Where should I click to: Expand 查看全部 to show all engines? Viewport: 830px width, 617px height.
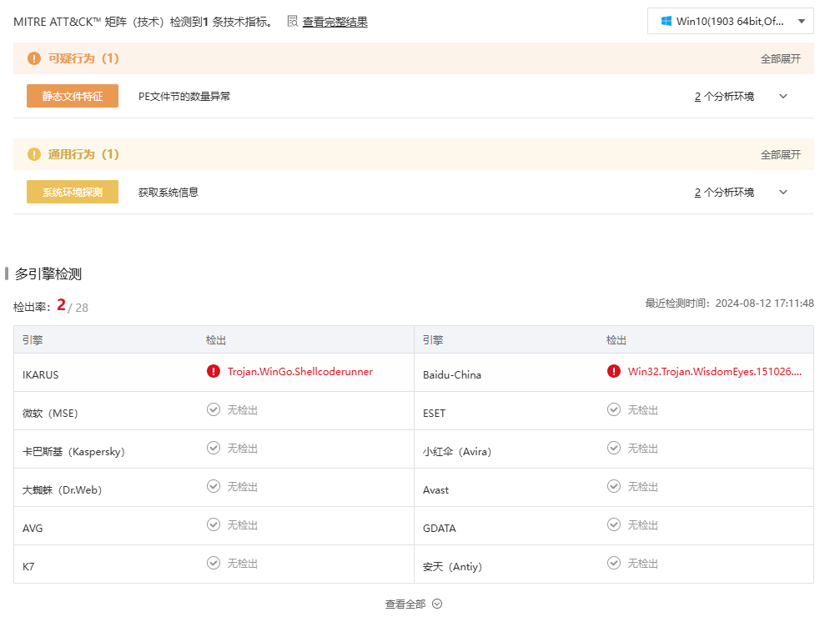pyautogui.click(x=413, y=604)
